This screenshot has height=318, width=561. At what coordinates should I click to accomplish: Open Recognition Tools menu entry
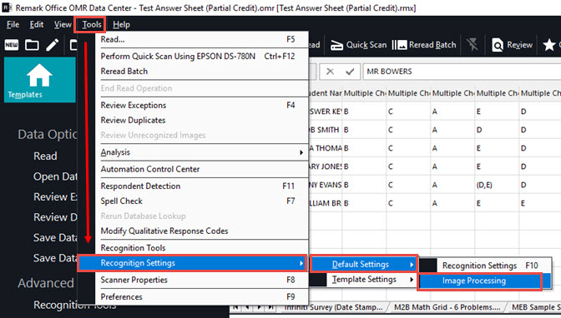(x=201, y=248)
